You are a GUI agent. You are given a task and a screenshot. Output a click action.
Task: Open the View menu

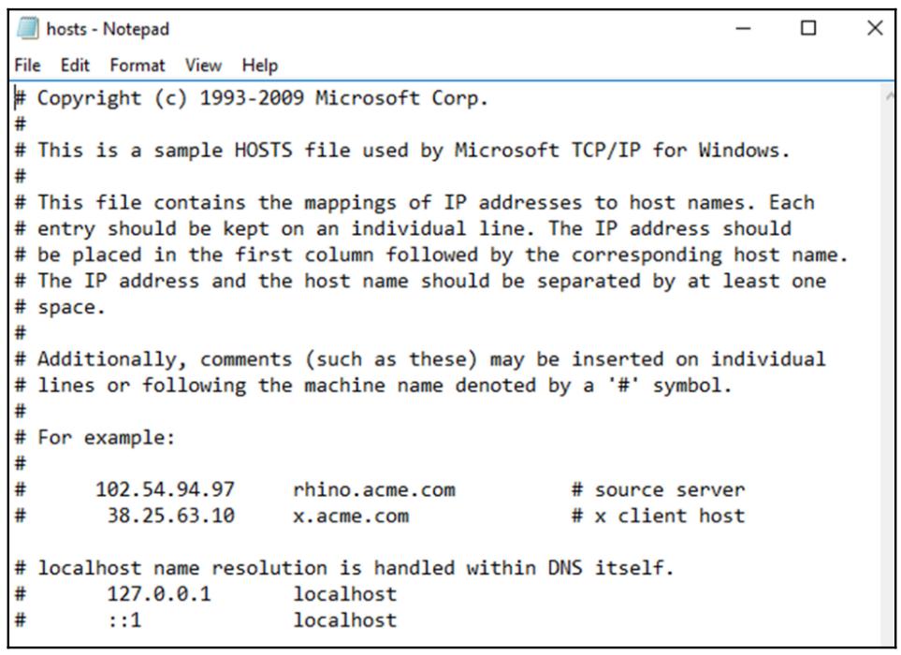click(x=203, y=65)
